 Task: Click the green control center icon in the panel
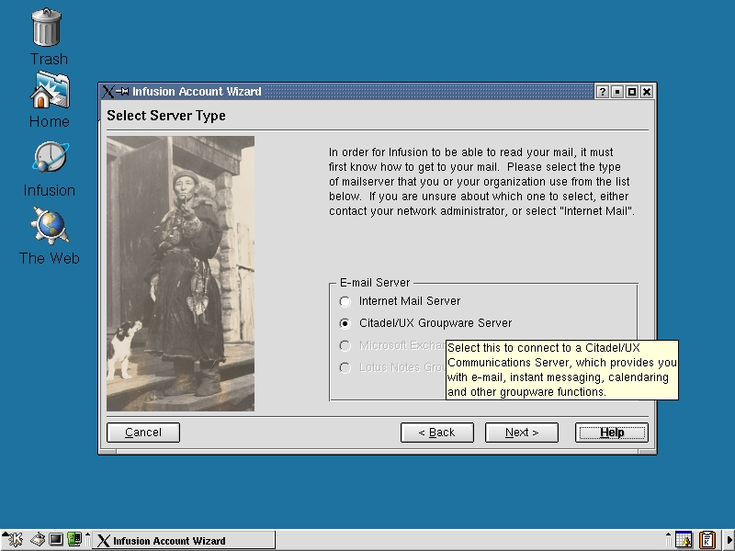point(74,539)
